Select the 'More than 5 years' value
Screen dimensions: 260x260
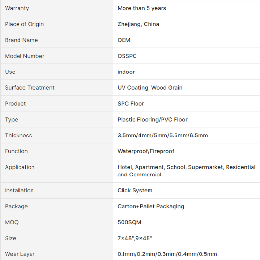click(142, 8)
